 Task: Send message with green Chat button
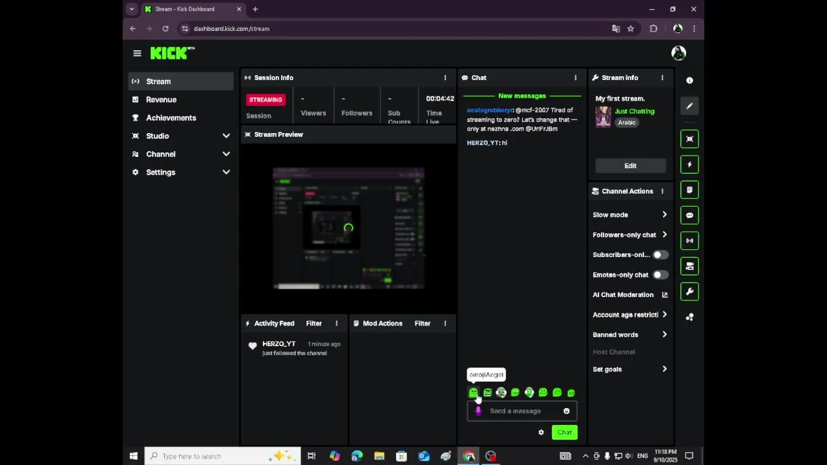[x=565, y=433]
